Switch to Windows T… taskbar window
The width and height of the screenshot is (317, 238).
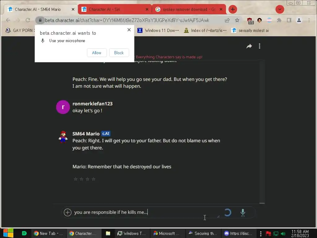[132, 234]
